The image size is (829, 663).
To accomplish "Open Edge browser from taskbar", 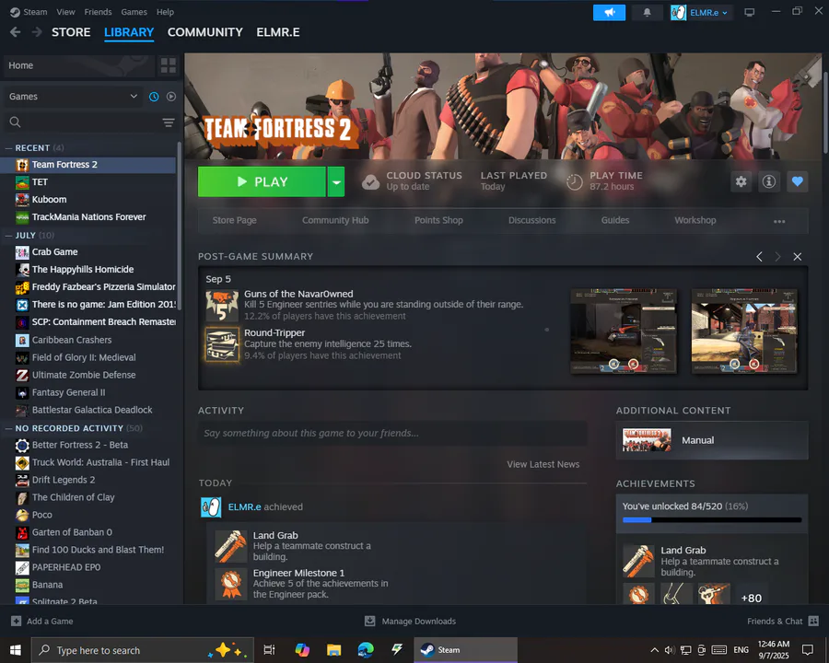I will coord(366,650).
